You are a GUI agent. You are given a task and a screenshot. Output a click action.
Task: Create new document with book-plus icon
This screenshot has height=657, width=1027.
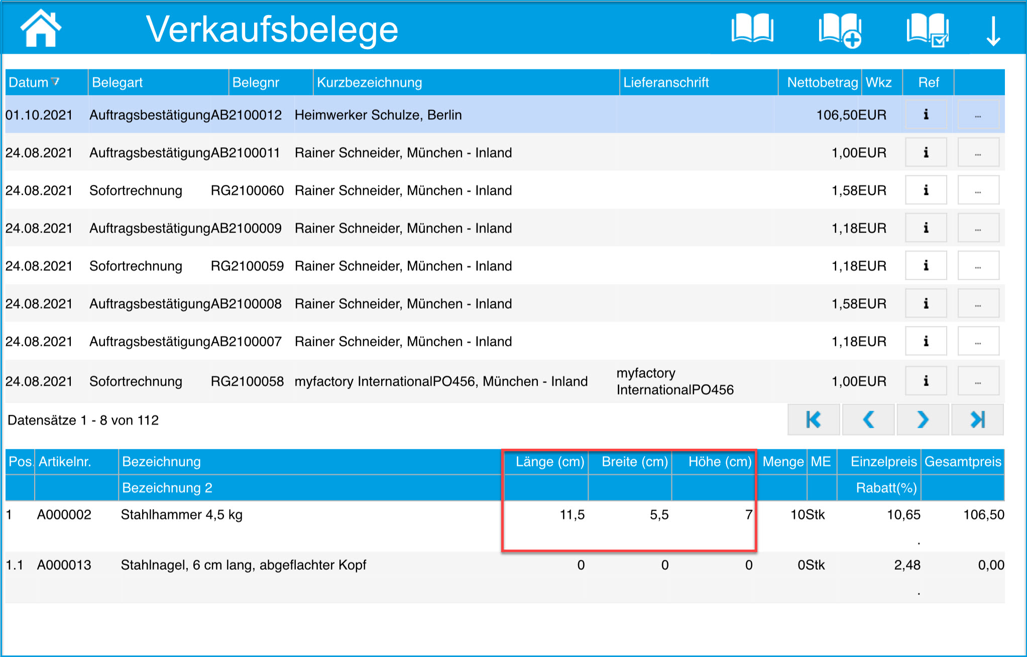tap(840, 30)
